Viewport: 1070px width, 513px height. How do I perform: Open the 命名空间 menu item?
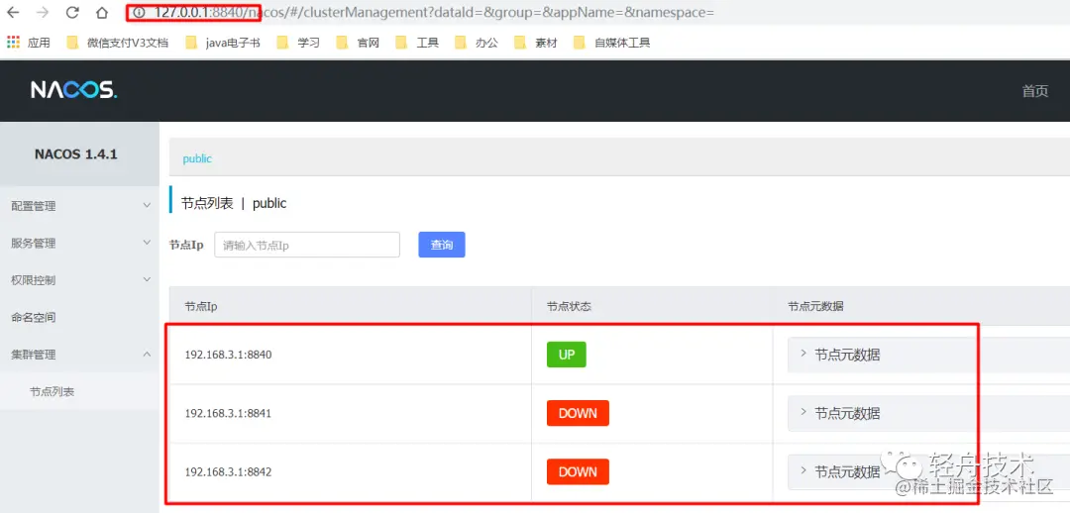click(x=80, y=317)
